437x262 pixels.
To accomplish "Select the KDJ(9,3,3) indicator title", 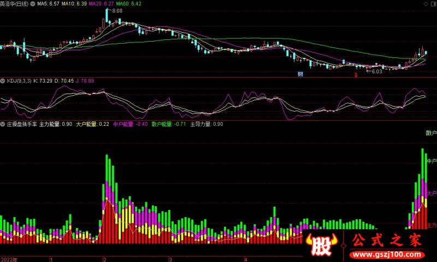I will pos(19,80).
